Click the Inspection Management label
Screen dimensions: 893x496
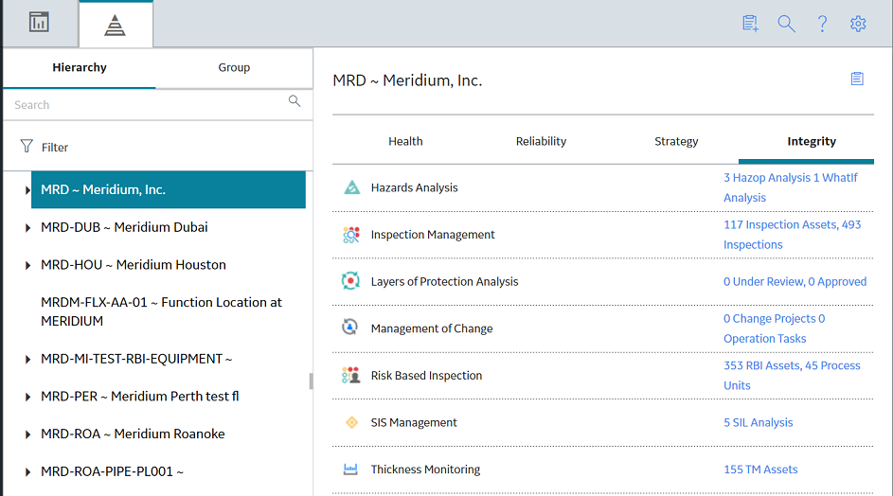click(x=433, y=235)
